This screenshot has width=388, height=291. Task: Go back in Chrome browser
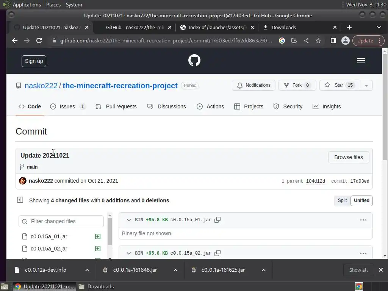pyautogui.click(x=15, y=41)
